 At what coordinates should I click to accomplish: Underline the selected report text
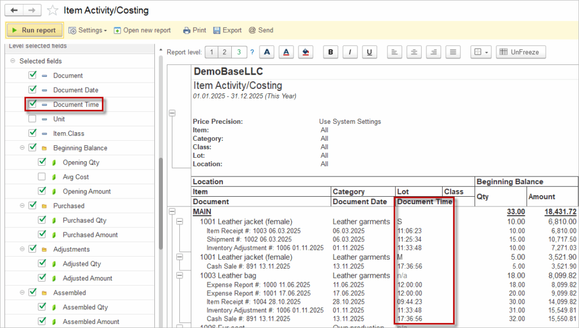tap(369, 52)
